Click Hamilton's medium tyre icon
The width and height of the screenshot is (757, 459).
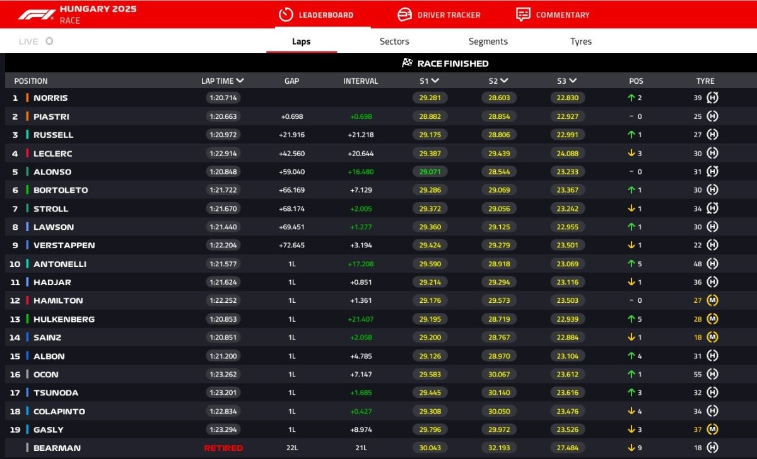(712, 300)
